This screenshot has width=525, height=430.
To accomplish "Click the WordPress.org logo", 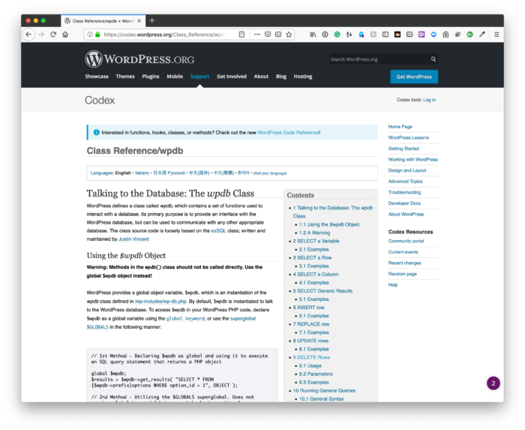I will tap(139, 59).
